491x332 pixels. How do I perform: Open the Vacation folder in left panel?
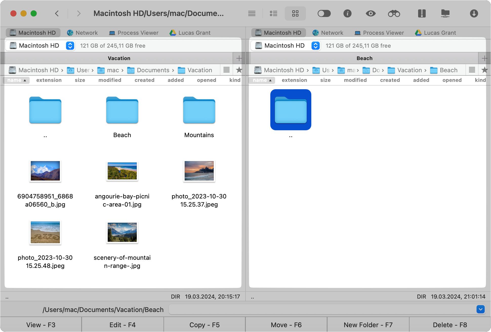click(199, 70)
